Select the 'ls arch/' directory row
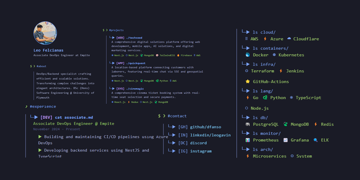Screen dimensions: 360x180 tap(257, 149)
